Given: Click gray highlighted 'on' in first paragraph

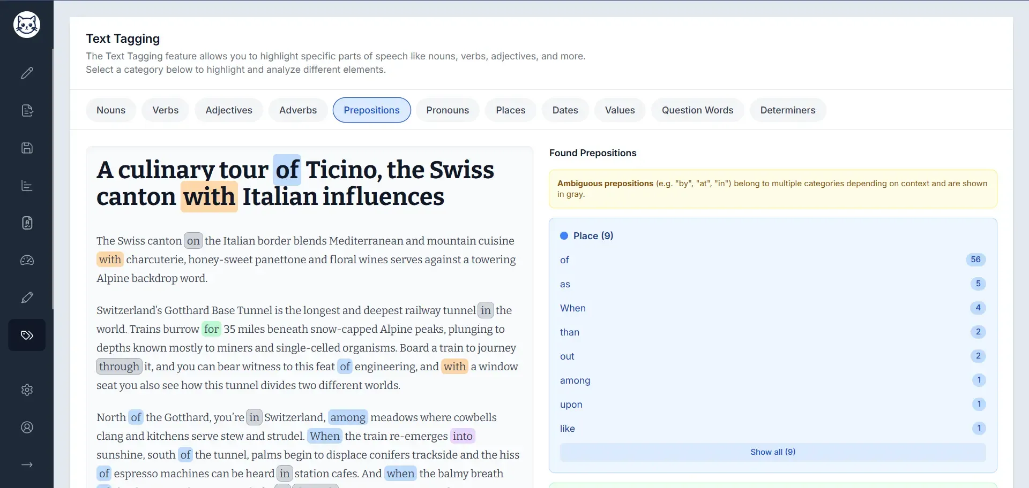Looking at the screenshot, I should 193,241.
